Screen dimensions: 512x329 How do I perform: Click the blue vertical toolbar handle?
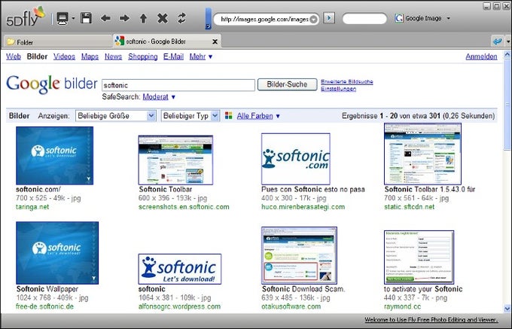pos(209,19)
